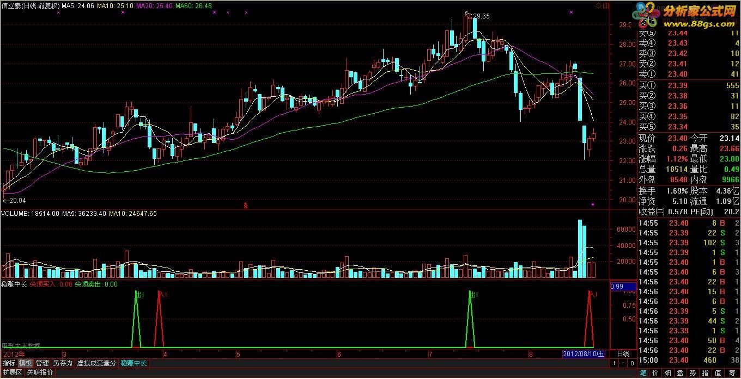Click the red S marker below chart
Image resolution: width=741 pixels, height=379 pixels.
tap(246, 206)
